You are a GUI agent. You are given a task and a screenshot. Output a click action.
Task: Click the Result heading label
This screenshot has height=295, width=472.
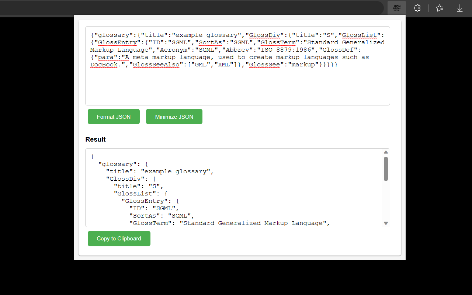96,139
